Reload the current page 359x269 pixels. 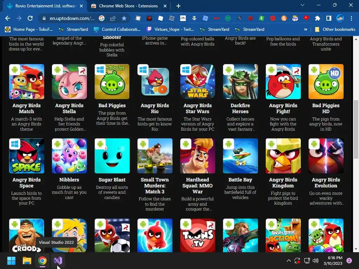pyautogui.click(x=30, y=18)
